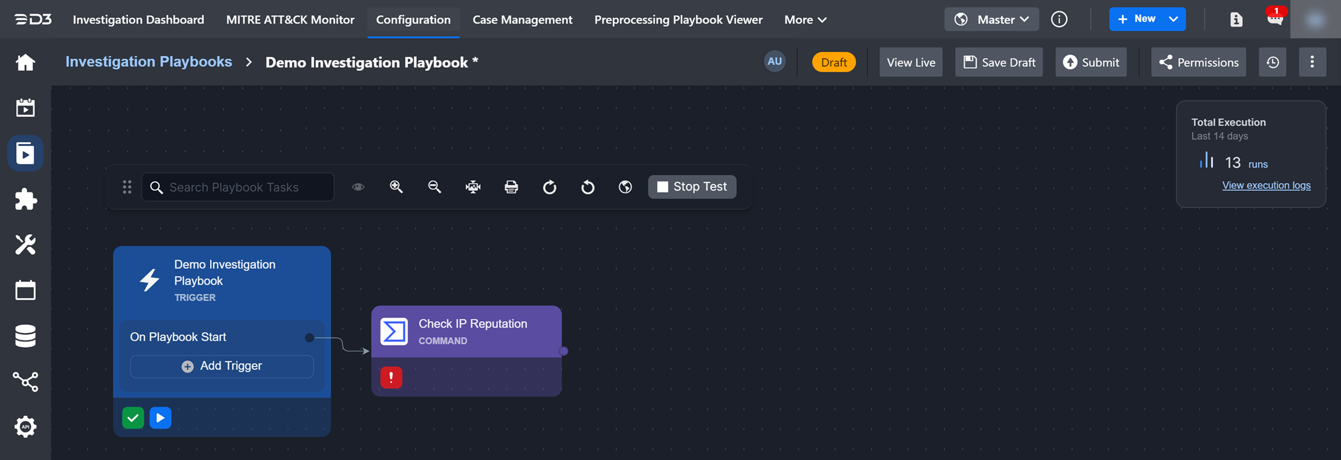Click the zoom out magnifier icon
This screenshot has height=460, width=1341.
pyautogui.click(x=434, y=187)
